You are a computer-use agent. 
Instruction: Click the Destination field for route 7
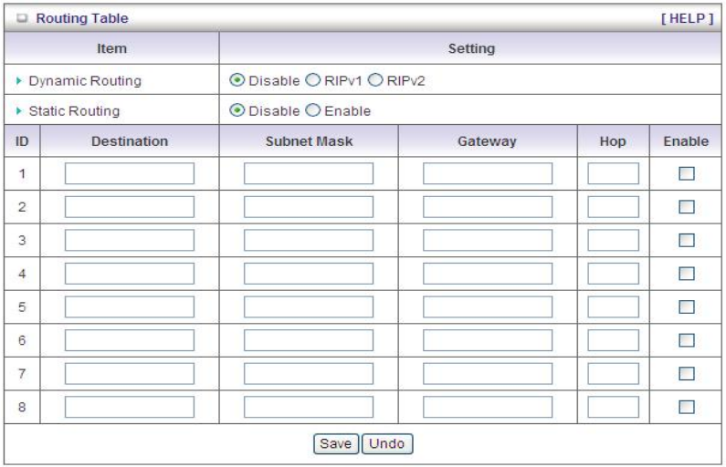130,373
